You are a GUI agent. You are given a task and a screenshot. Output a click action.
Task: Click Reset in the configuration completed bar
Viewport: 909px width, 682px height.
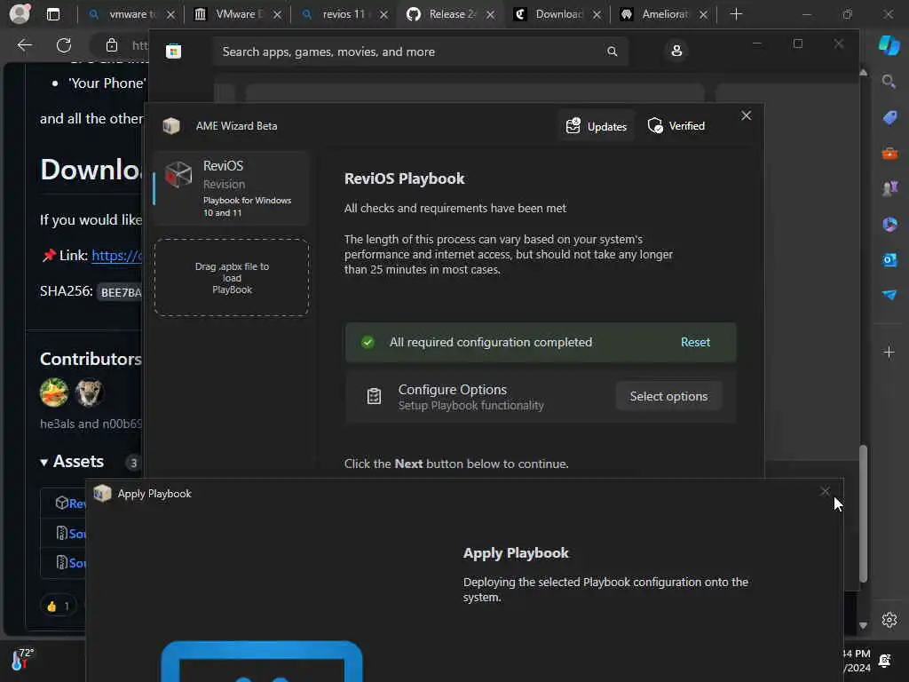tap(695, 342)
